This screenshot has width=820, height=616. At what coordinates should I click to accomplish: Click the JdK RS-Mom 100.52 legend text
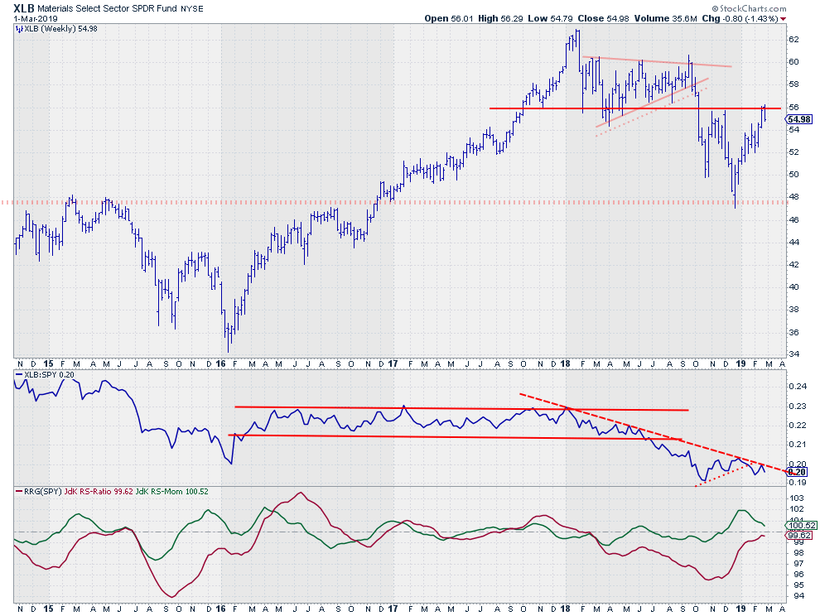click(172, 492)
